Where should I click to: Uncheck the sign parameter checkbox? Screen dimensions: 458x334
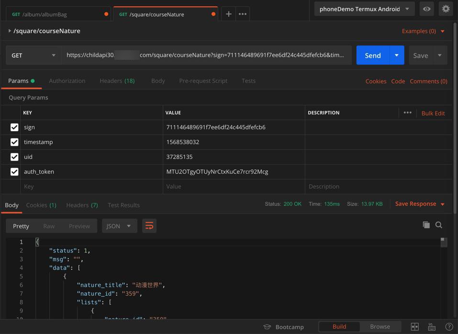(14, 127)
